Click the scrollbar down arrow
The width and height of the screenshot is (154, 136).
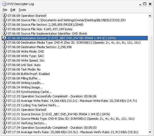[150, 132]
